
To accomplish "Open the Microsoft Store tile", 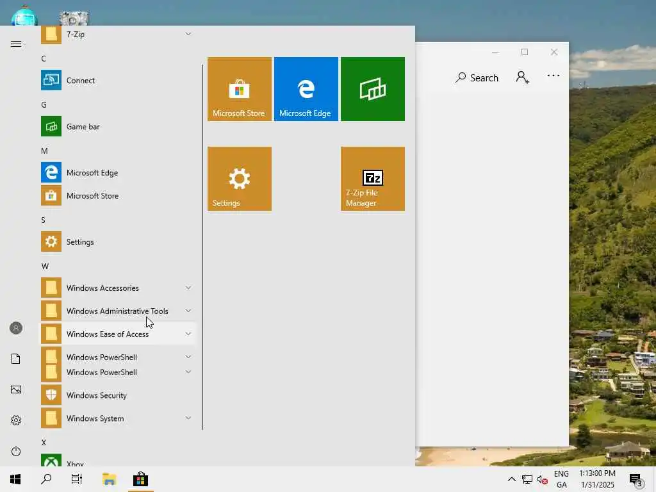I will tap(240, 89).
